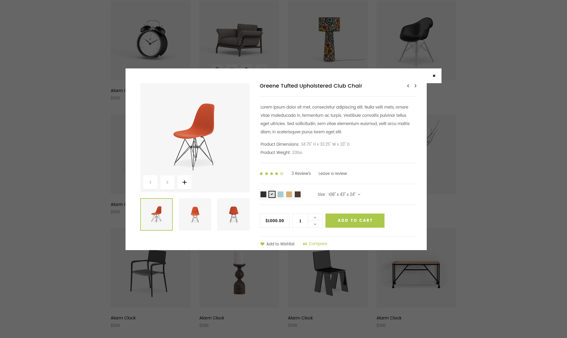The image size is (567, 338).
Task: View the 3 Review's link
Action: coord(301,173)
